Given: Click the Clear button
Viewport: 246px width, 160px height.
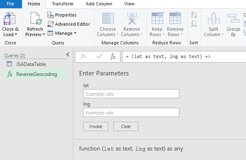Looking at the screenshot, I should point(126,126).
